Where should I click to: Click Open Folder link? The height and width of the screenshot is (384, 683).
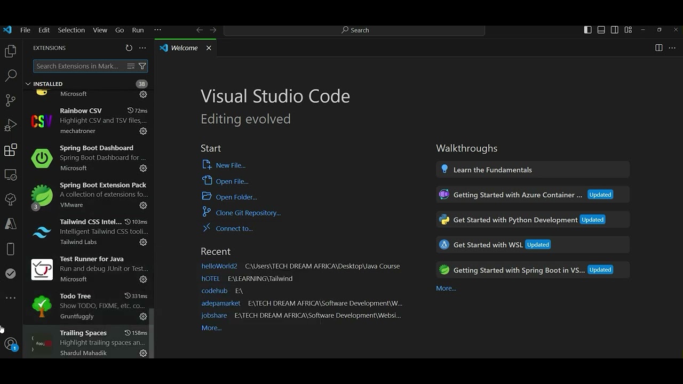pos(236,197)
